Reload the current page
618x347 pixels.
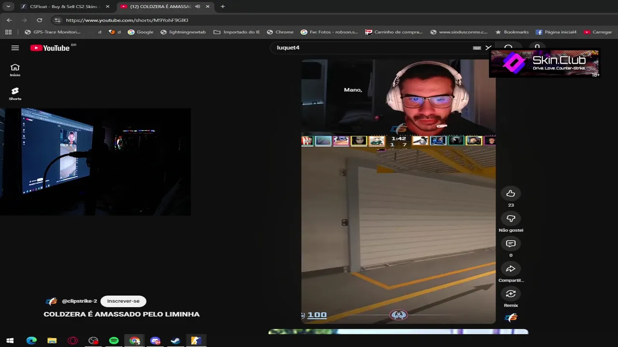click(x=40, y=20)
